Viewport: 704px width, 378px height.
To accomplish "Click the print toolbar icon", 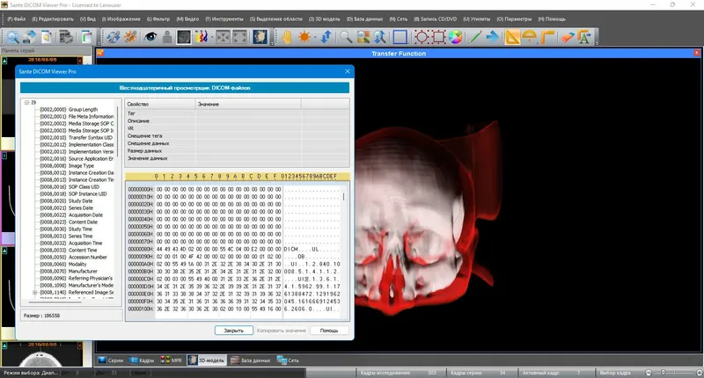I will pyautogui.click(x=67, y=37).
